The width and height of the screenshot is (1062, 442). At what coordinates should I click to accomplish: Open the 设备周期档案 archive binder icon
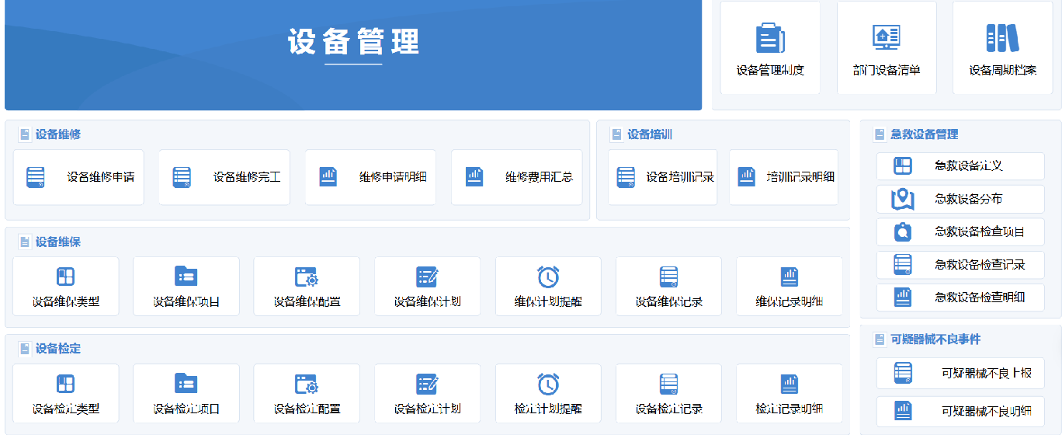click(x=1002, y=38)
